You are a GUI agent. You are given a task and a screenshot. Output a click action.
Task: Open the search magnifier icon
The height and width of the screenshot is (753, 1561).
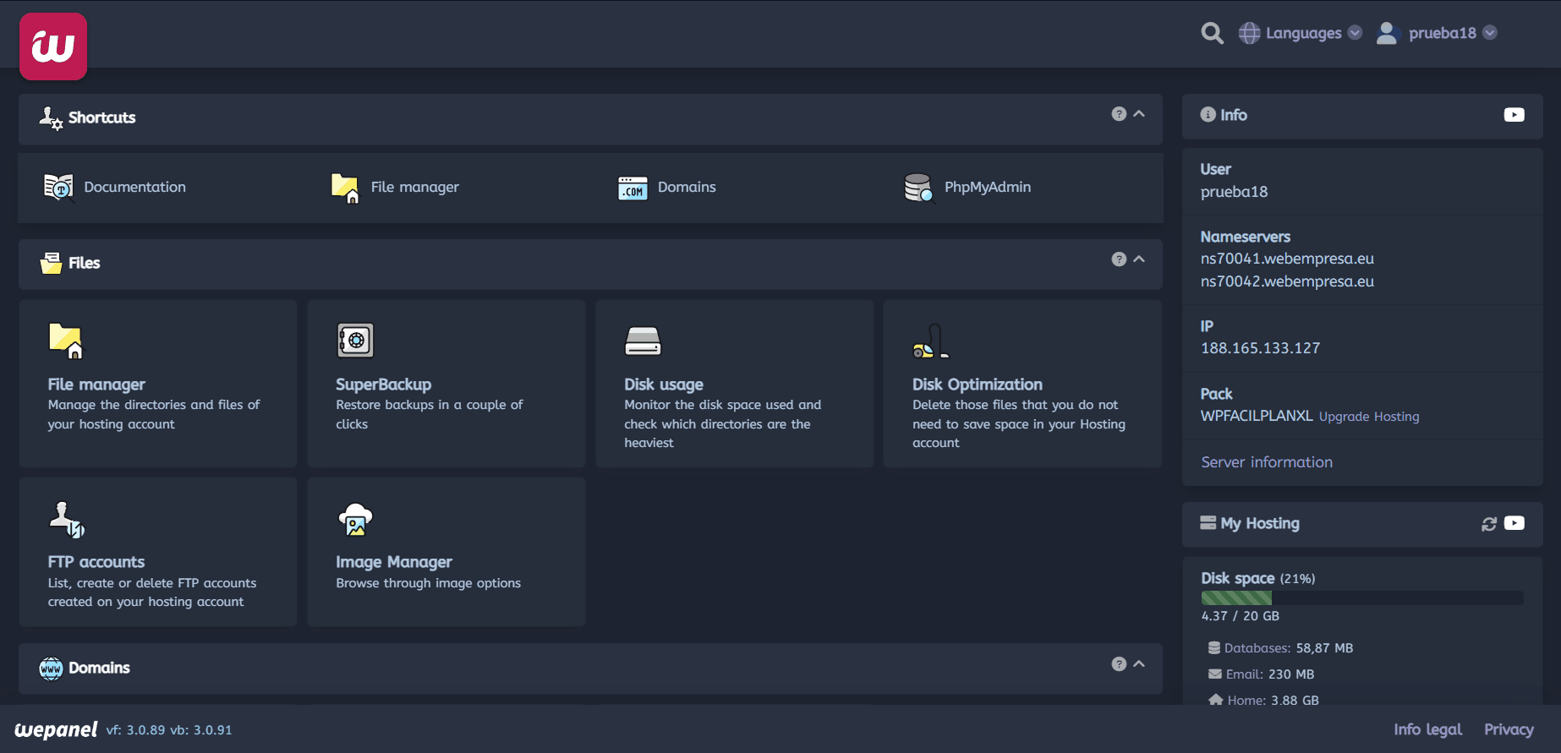tap(1212, 33)
